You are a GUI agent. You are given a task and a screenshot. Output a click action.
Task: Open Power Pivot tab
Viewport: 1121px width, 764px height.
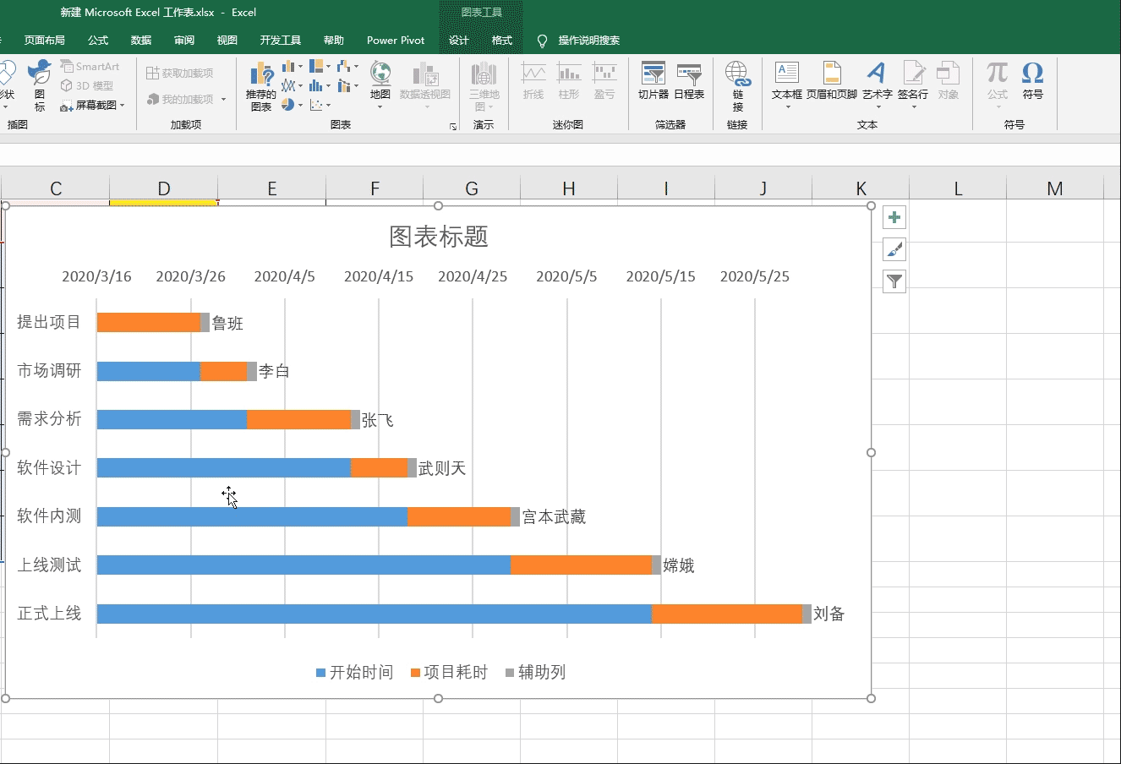coord(396,40)
